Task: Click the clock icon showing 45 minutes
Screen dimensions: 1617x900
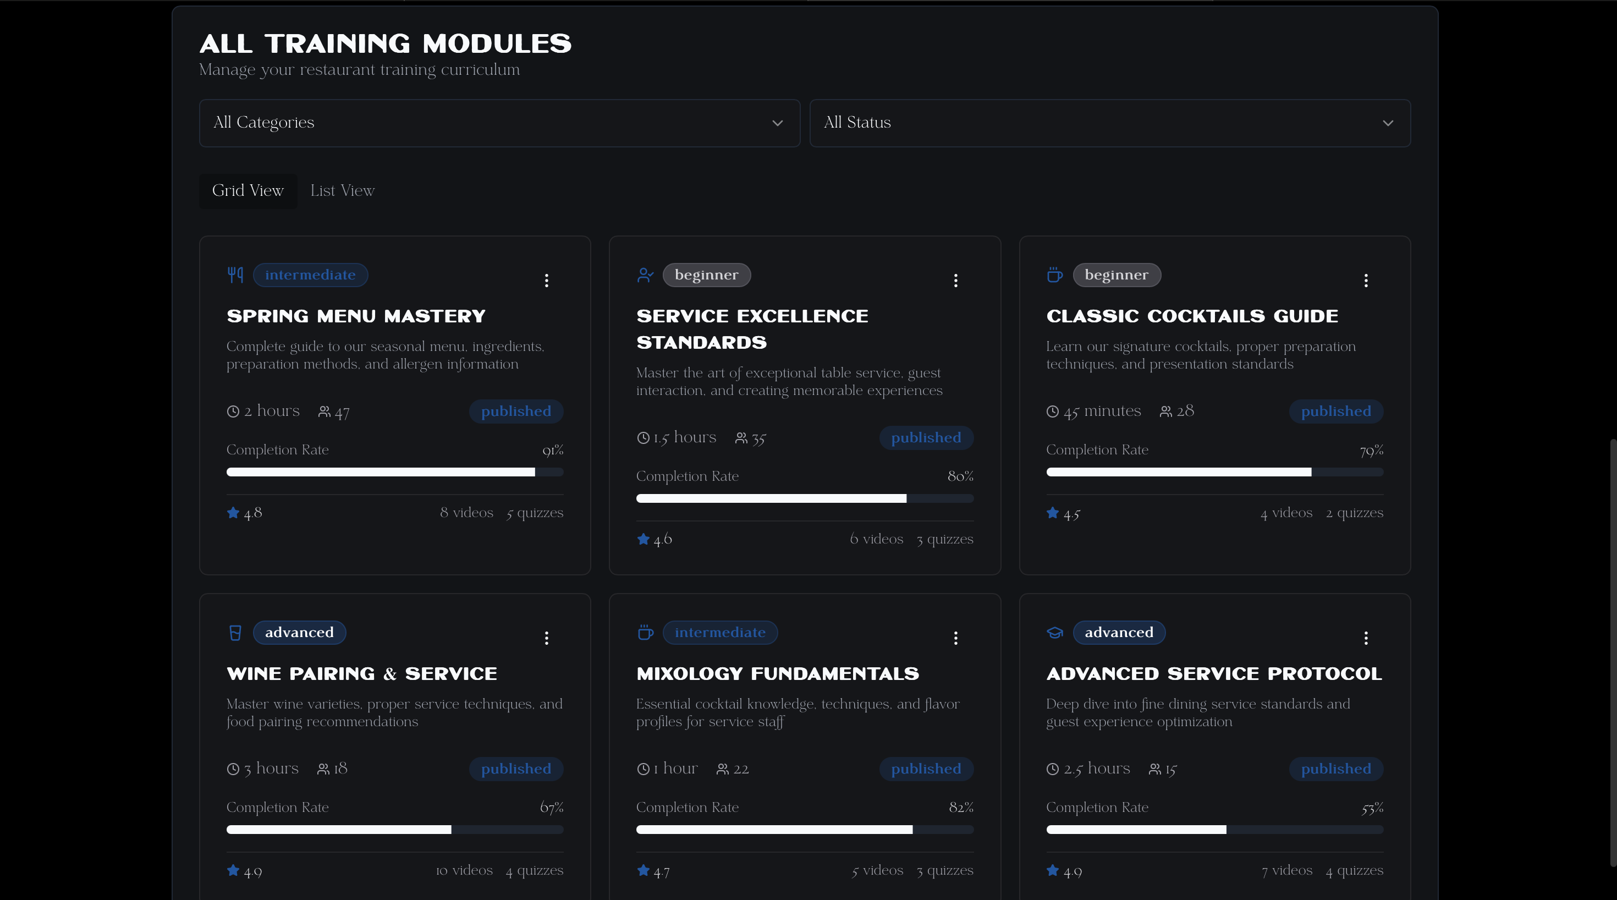Action: click(1052, 411)
